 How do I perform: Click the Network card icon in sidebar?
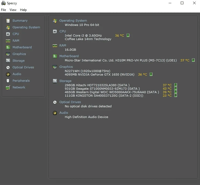(x=8, y=88)
